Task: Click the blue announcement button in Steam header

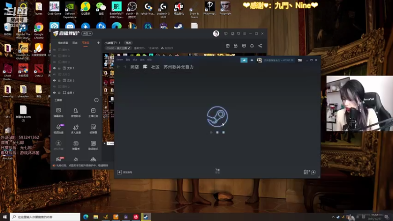Action: [244, 60]
